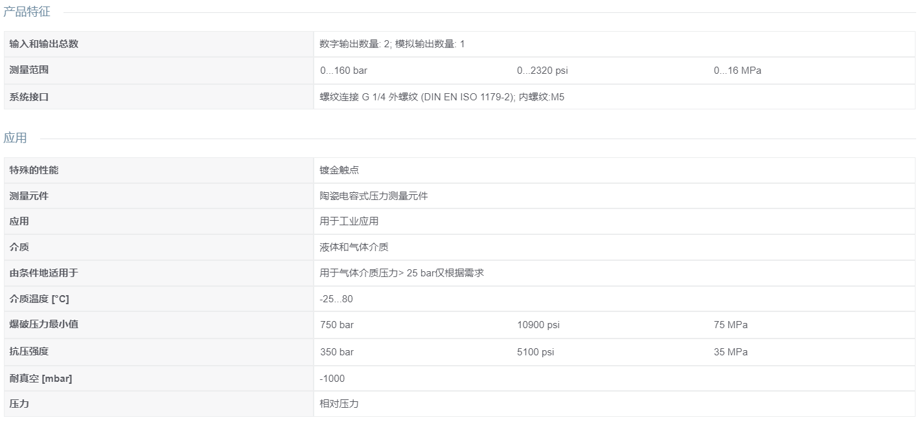Viewport: 922px width, 422px height.
Task: Click the 0...16 MPa value
Action: [x=737, y=71]
